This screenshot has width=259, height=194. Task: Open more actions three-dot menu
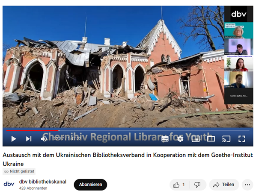tap(247, 185)
